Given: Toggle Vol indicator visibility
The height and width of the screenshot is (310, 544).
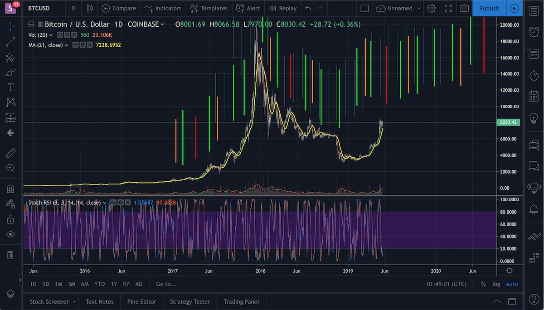Looking at the screenshot, I should click(x=60, y=34).
